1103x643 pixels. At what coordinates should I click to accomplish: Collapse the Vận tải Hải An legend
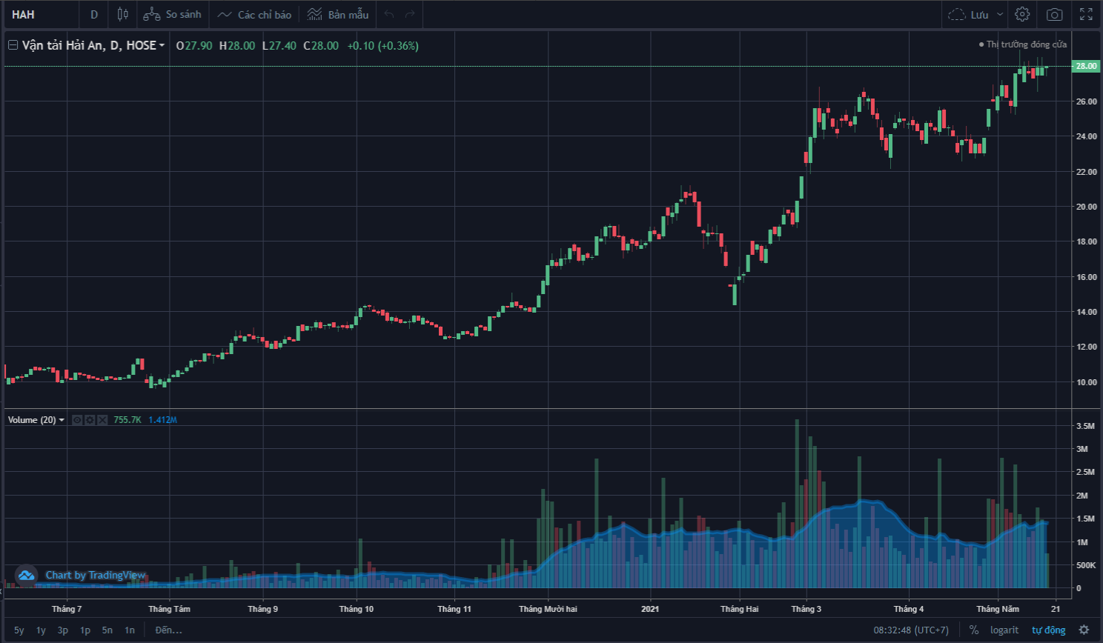tap(13, 45)
